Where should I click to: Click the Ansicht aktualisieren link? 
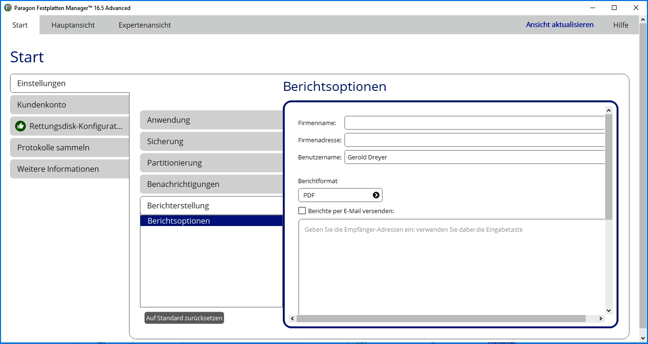click(559, 25)
